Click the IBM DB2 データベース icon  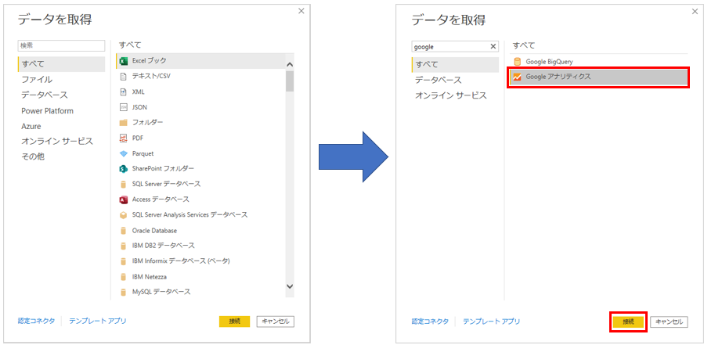coord(124,246)
